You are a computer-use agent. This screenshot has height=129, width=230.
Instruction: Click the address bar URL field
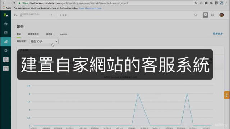107,3
